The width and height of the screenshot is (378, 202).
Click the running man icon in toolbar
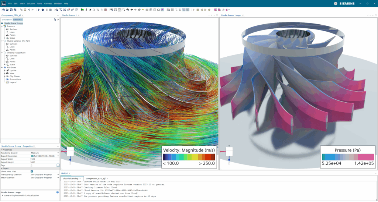[x=90, y=10]
